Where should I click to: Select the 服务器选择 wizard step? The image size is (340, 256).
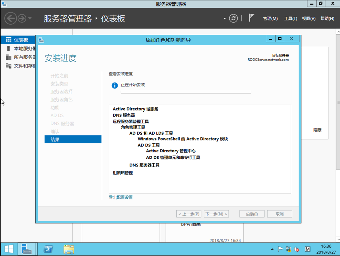tap(61, 92)
